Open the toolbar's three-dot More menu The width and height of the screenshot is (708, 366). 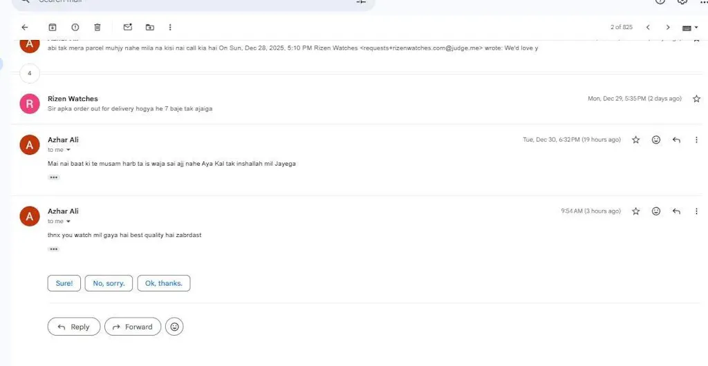[x=170, y=28]
